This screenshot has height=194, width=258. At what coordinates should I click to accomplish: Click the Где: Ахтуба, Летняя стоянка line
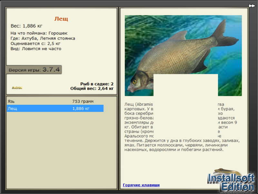tap(43, 38)
